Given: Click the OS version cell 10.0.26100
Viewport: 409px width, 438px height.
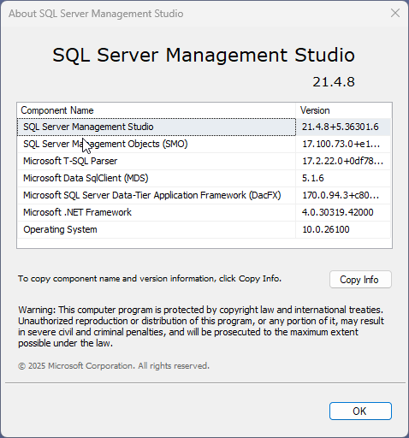Looking at the screenshot, I should pos(343,229).
